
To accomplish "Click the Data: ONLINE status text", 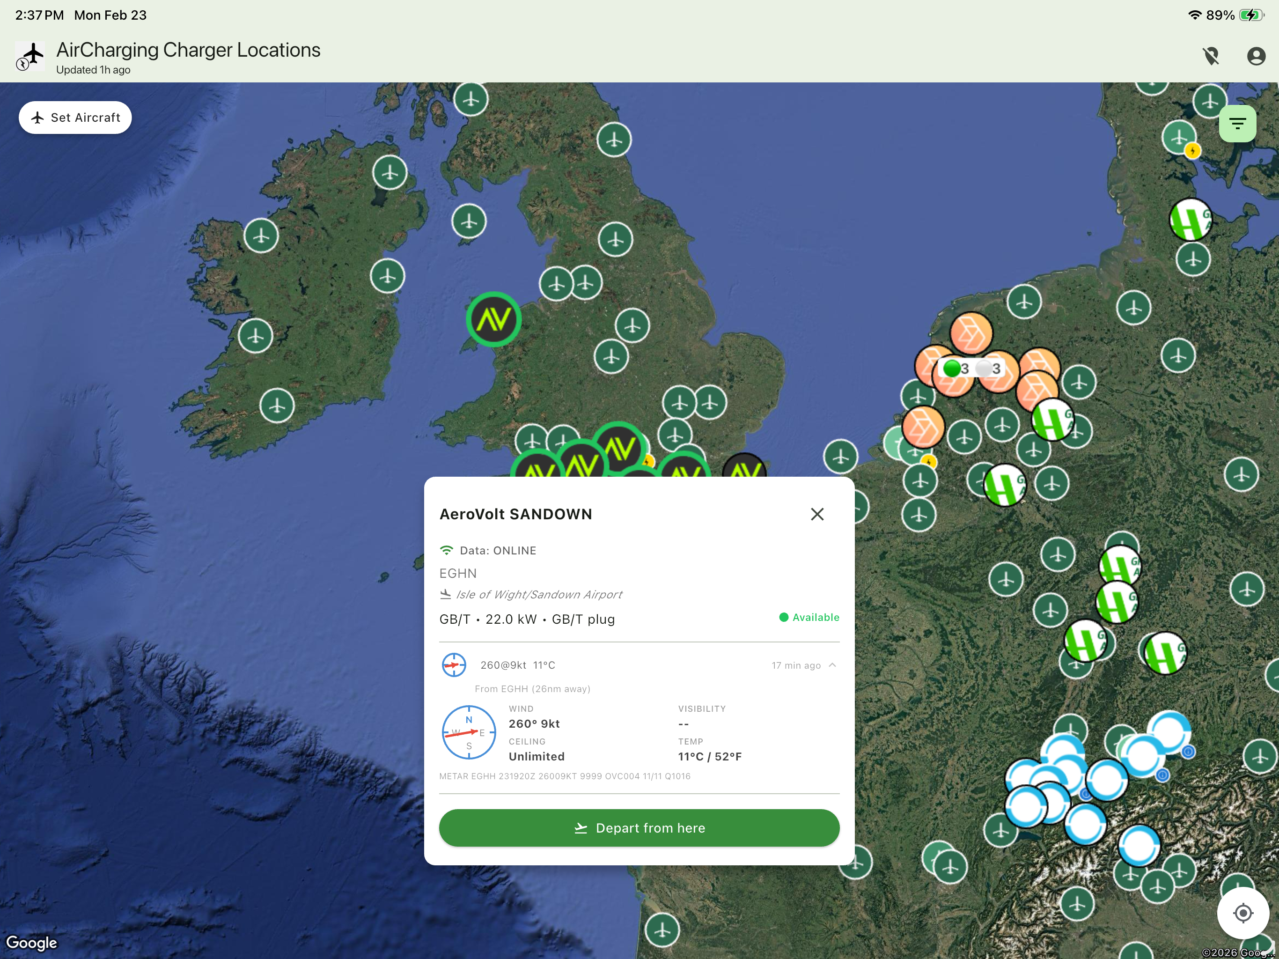I will click(x=498, y=551).
